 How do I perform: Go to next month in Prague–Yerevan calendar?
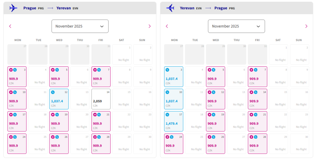pyautogui.click(x=149, y=26)
